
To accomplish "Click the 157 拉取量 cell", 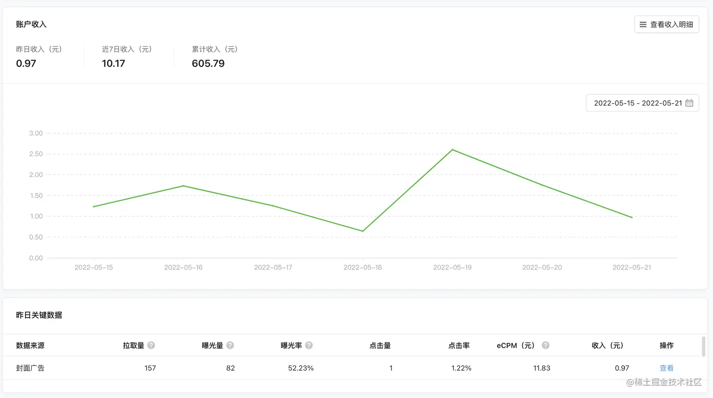I will tap(150, 368).
